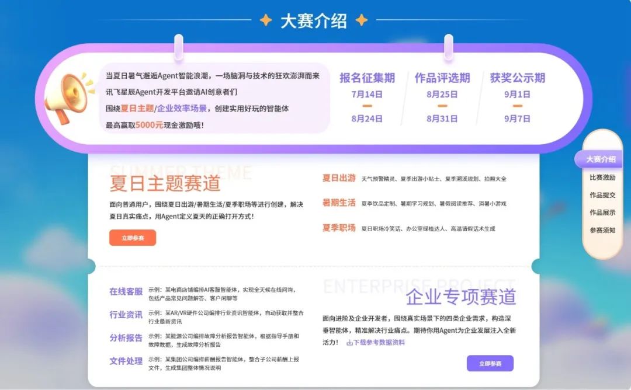Select 参赛须知 in the side menu
This screenshot has width=631, height=390.
click(x=602, y=230)
